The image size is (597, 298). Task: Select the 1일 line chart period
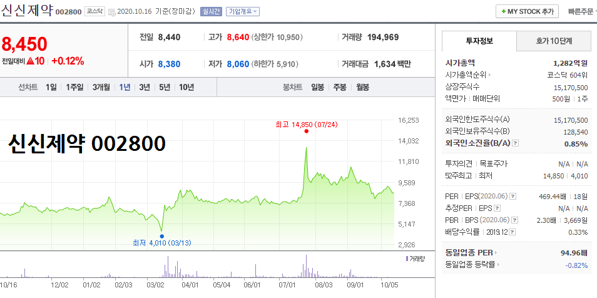[51, 87]
